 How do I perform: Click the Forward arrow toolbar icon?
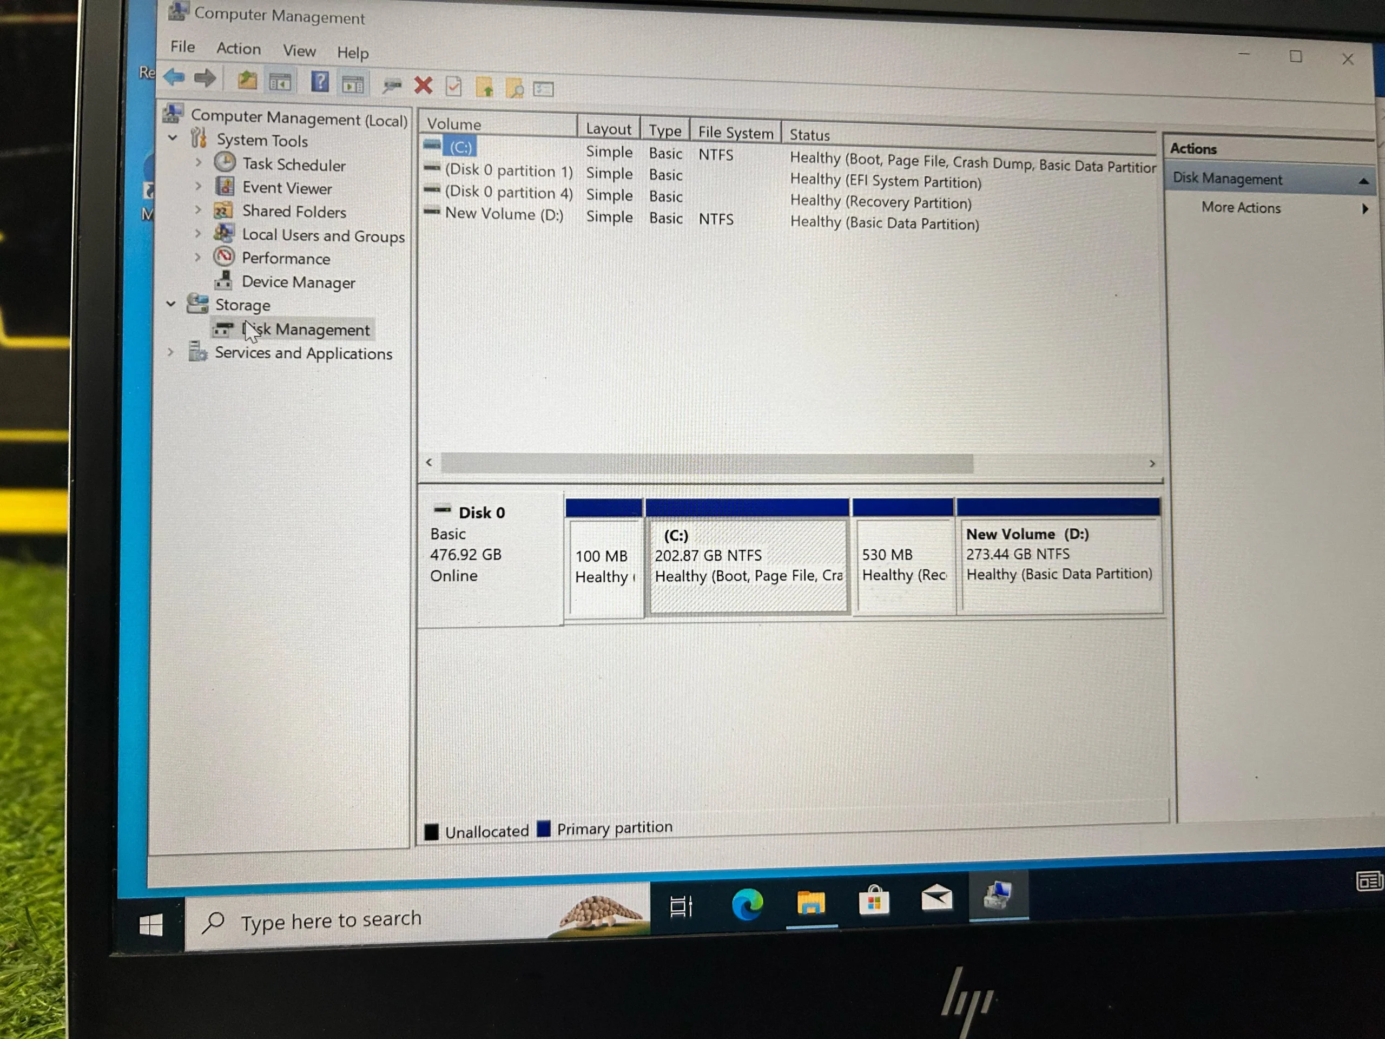(x=205, y=78)
